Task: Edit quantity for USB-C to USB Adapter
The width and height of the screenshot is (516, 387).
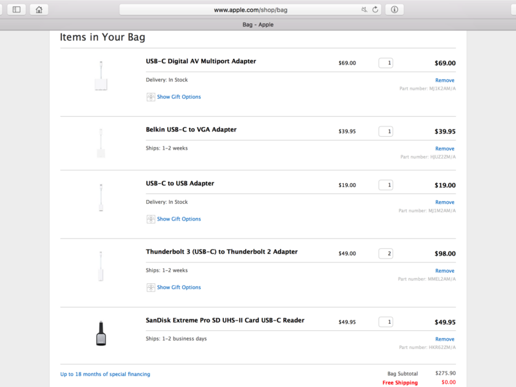Action: 386,185
